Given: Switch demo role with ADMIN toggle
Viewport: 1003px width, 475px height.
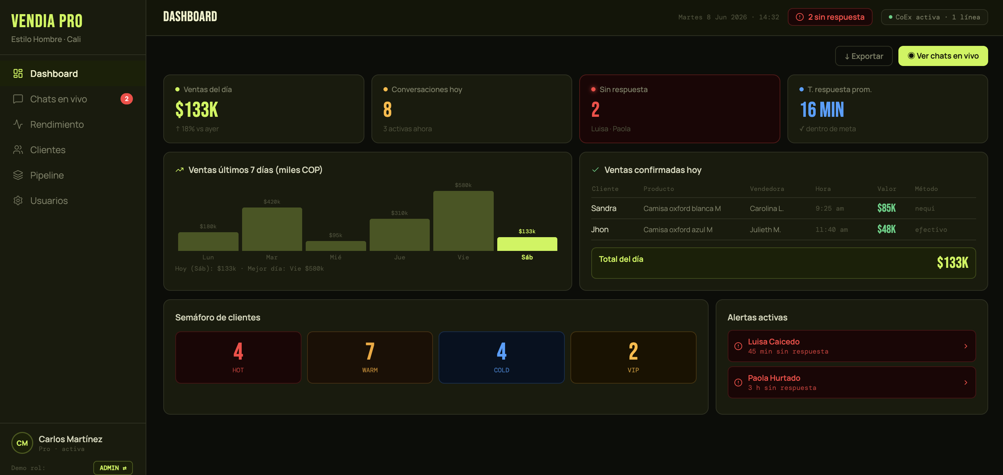Looking at the screenshot, I should pos(113,468).
